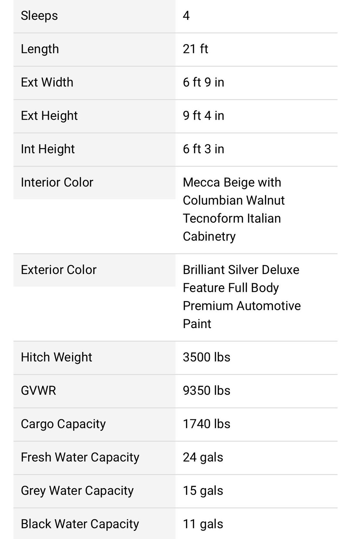
Task: Select the Int Height label
Action: click(48, 149)
